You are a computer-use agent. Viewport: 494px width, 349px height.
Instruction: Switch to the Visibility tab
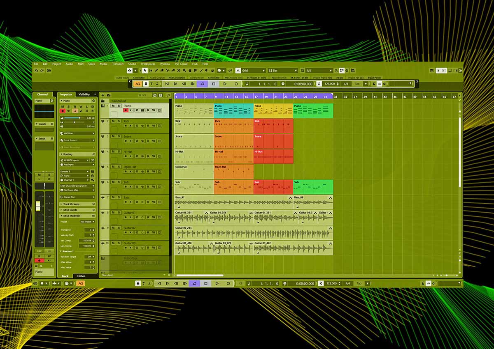[84, 94]
